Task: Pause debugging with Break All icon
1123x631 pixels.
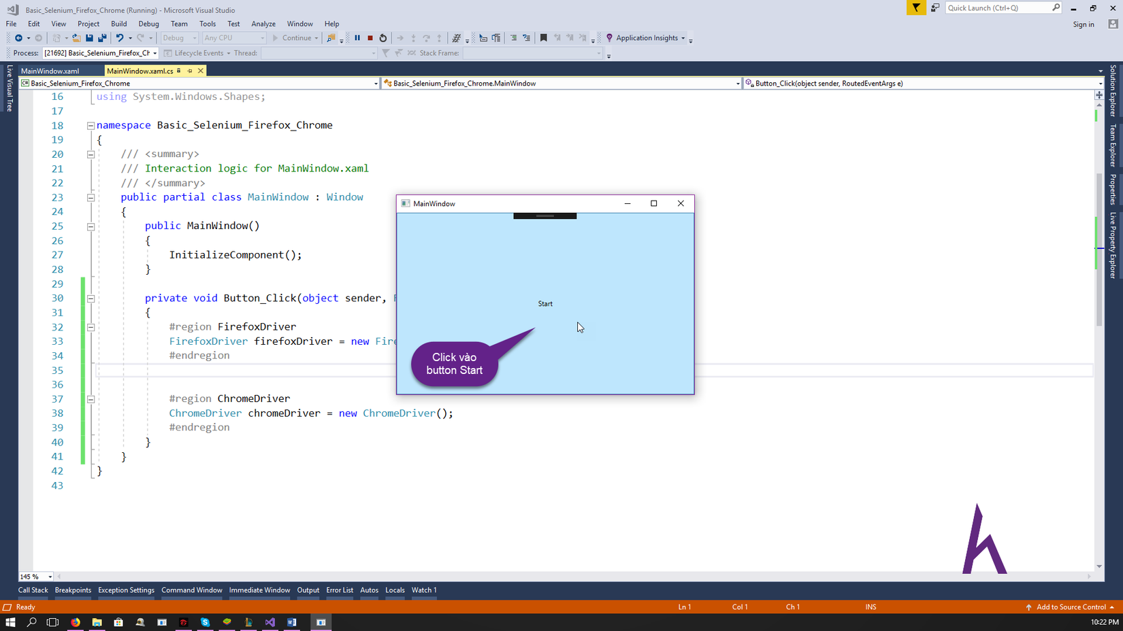Action: [357, 38]
